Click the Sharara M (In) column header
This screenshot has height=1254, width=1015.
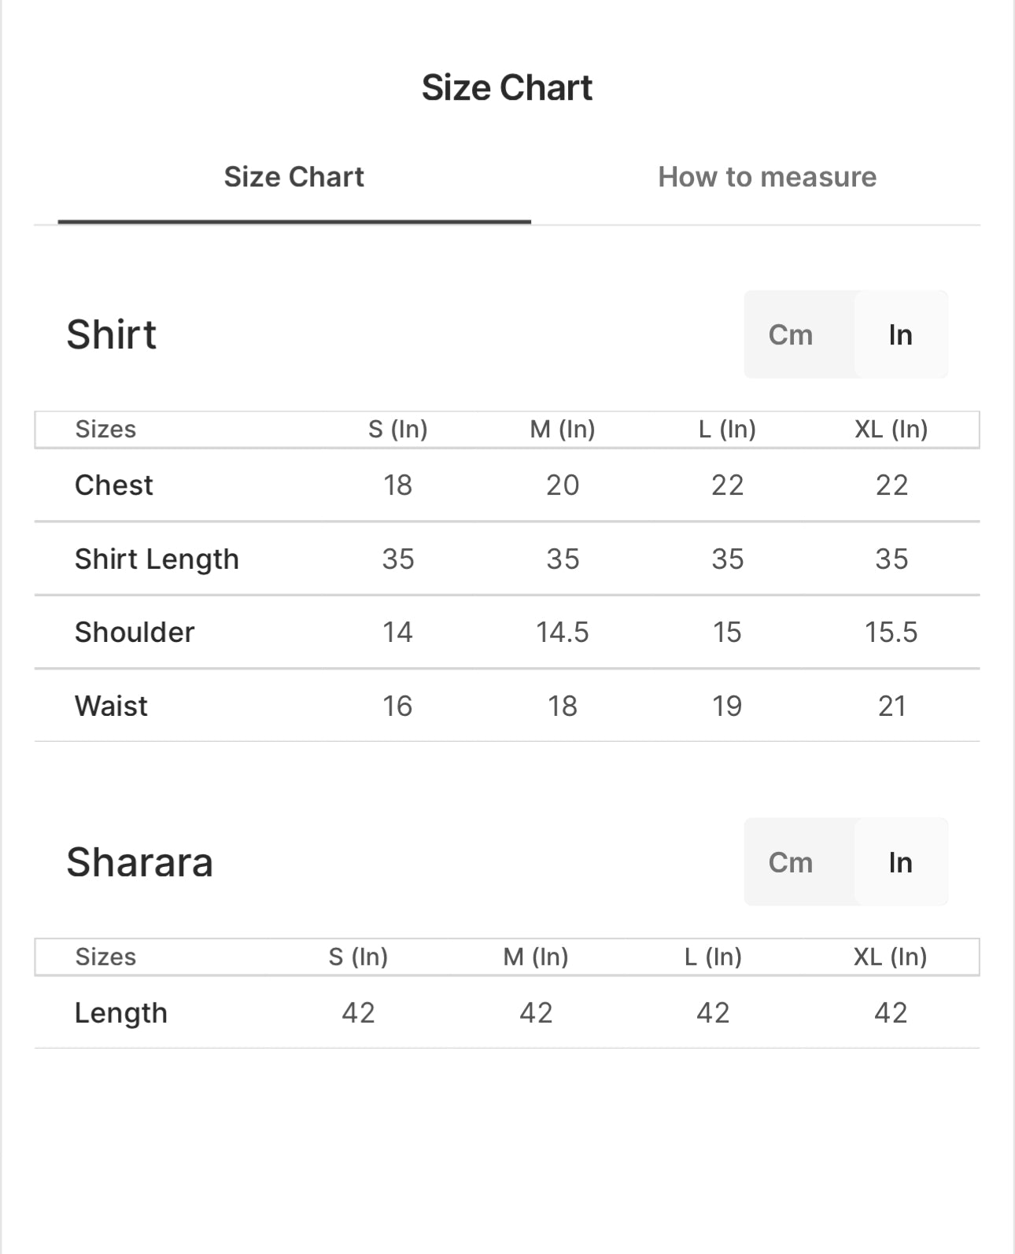pos(536,957)
